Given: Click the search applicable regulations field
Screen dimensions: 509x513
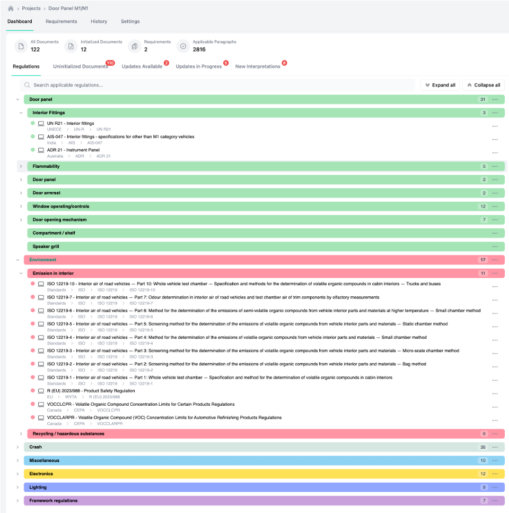Looking at the screenshot, I should 217,85.
